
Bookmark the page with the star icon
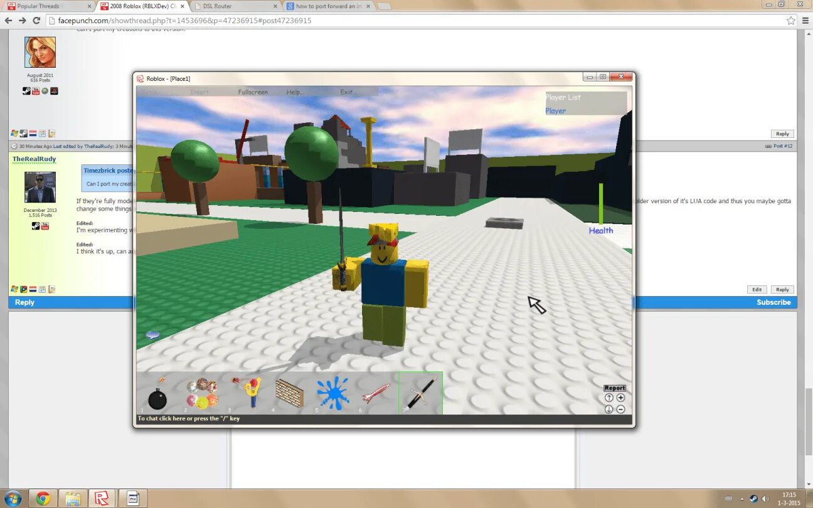(x=791, y=21)
